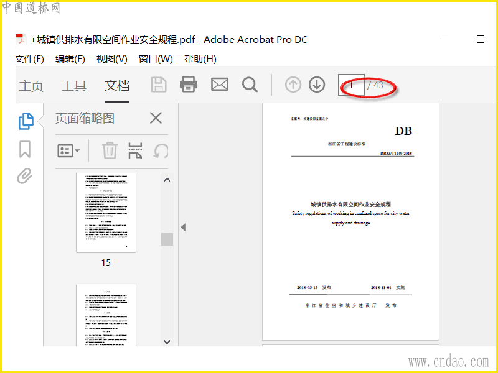Close the 页面缩略图 panel

pyautogui.click(x=156, y=118)
